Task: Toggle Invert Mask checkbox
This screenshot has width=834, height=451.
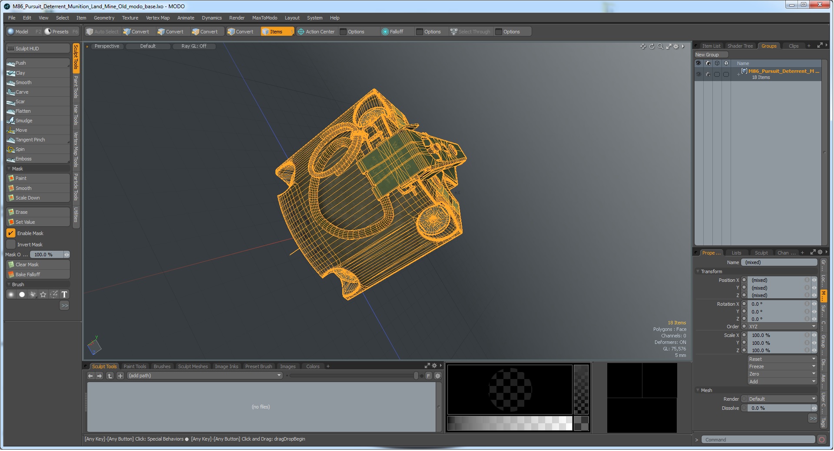Action: (11, 245)
